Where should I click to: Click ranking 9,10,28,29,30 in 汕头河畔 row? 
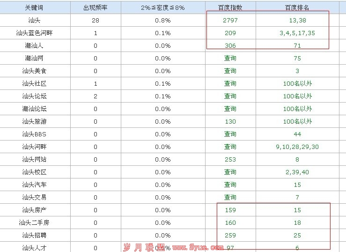pyautogui.click(x=297, y=147)
